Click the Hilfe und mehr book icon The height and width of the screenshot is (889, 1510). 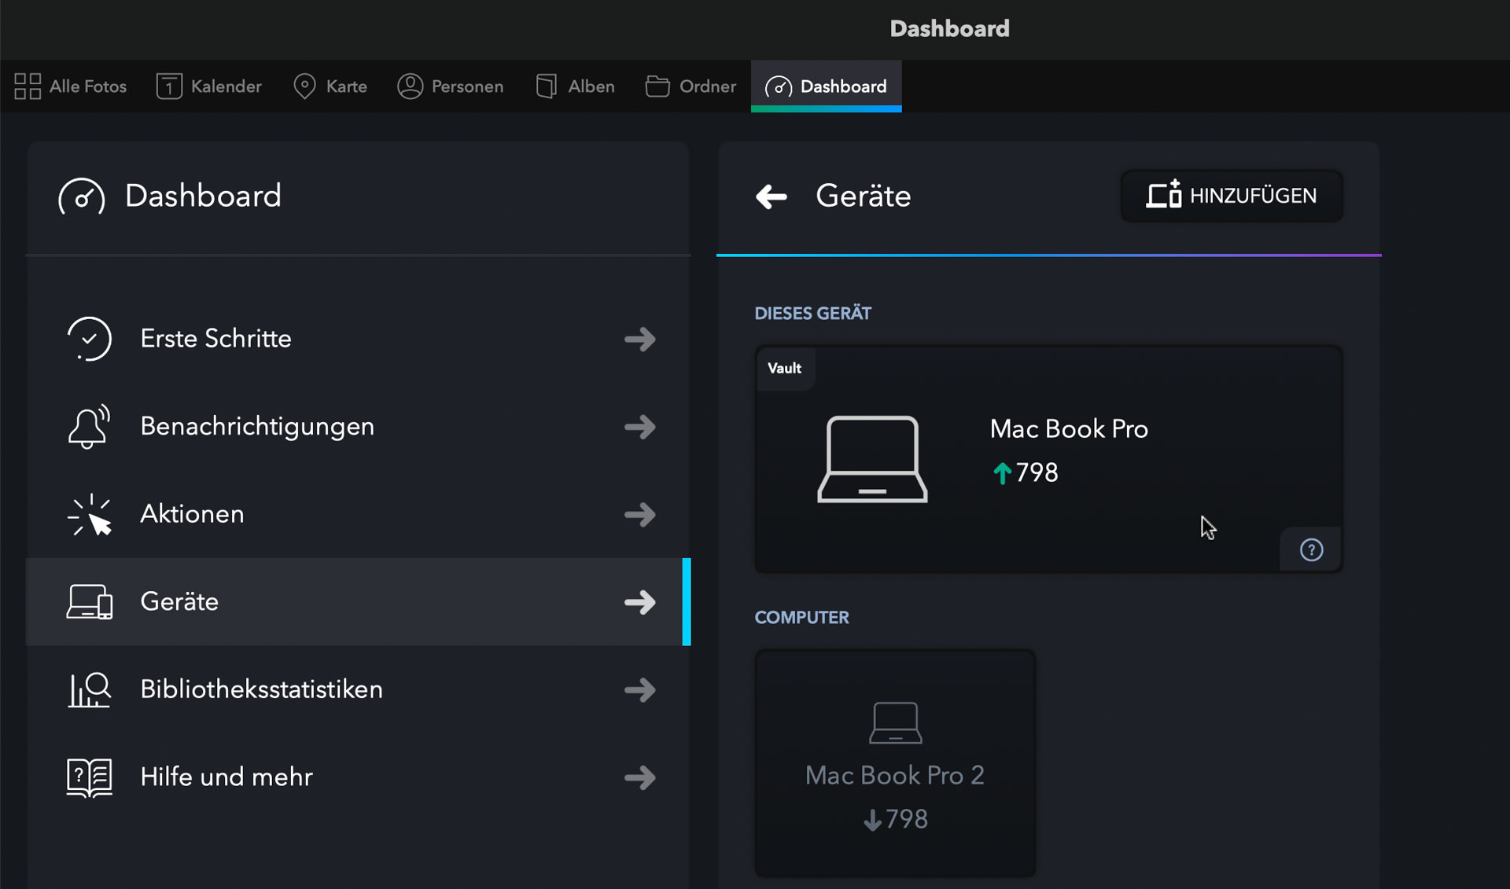pos(89,778)
